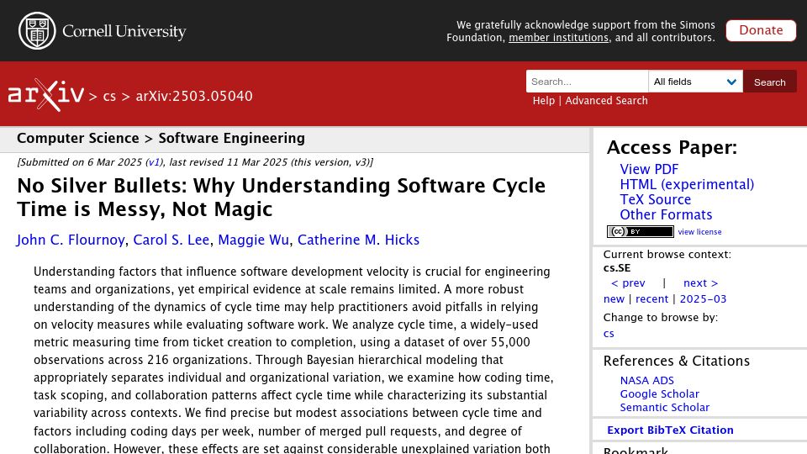Open the member institutions link
The image size is (807, 454).
tap(558, 38)
